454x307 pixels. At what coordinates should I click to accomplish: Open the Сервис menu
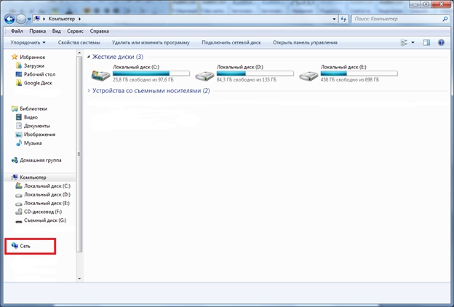pos(75,31)
